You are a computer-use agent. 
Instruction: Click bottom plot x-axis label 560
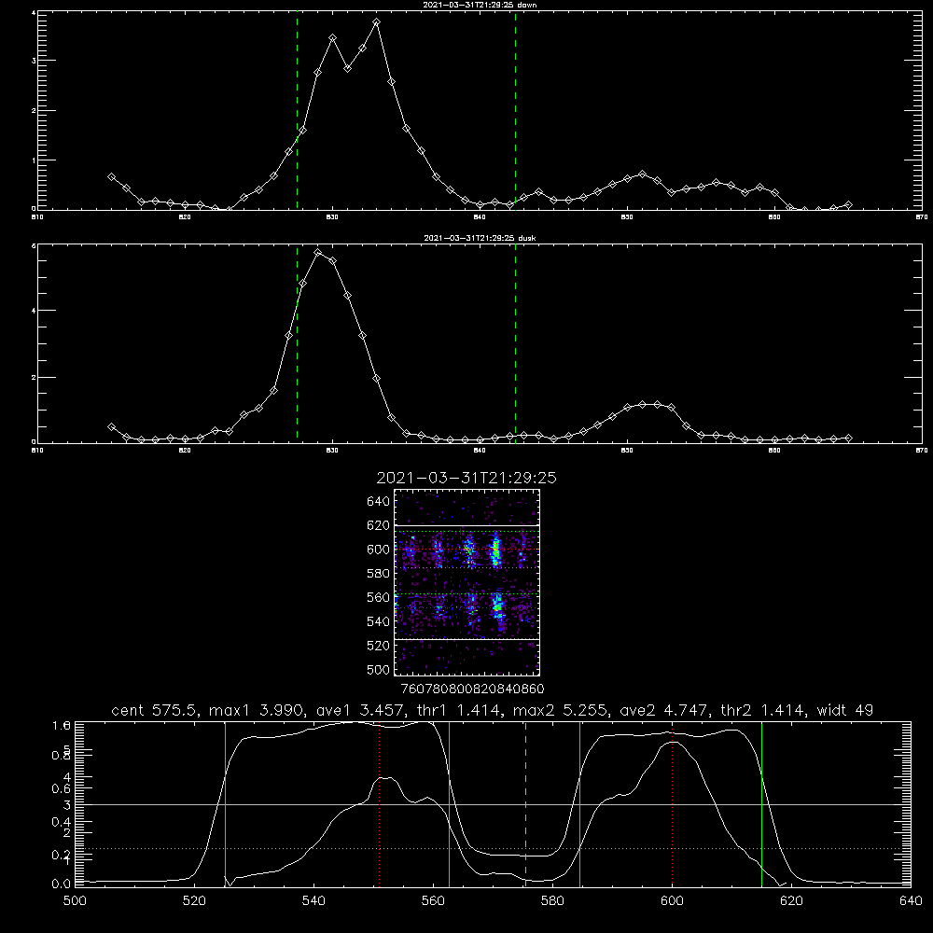tap(433, 901)
